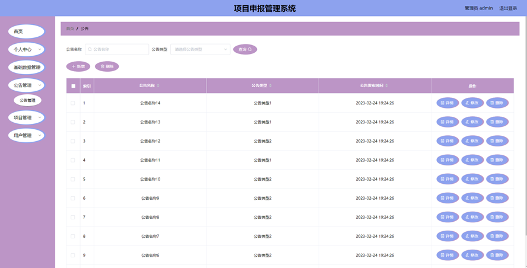Image resolution: width=527 pixels, height=268 pixels.
Task: Select the 公告名称11 row checkbox
Action: [73, 160]
